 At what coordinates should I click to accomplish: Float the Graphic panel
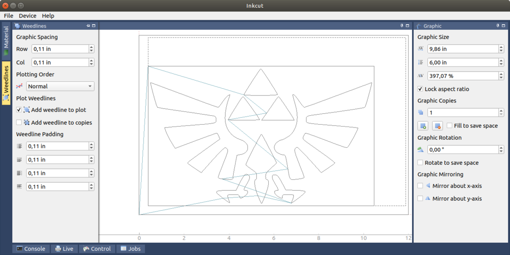504,25
